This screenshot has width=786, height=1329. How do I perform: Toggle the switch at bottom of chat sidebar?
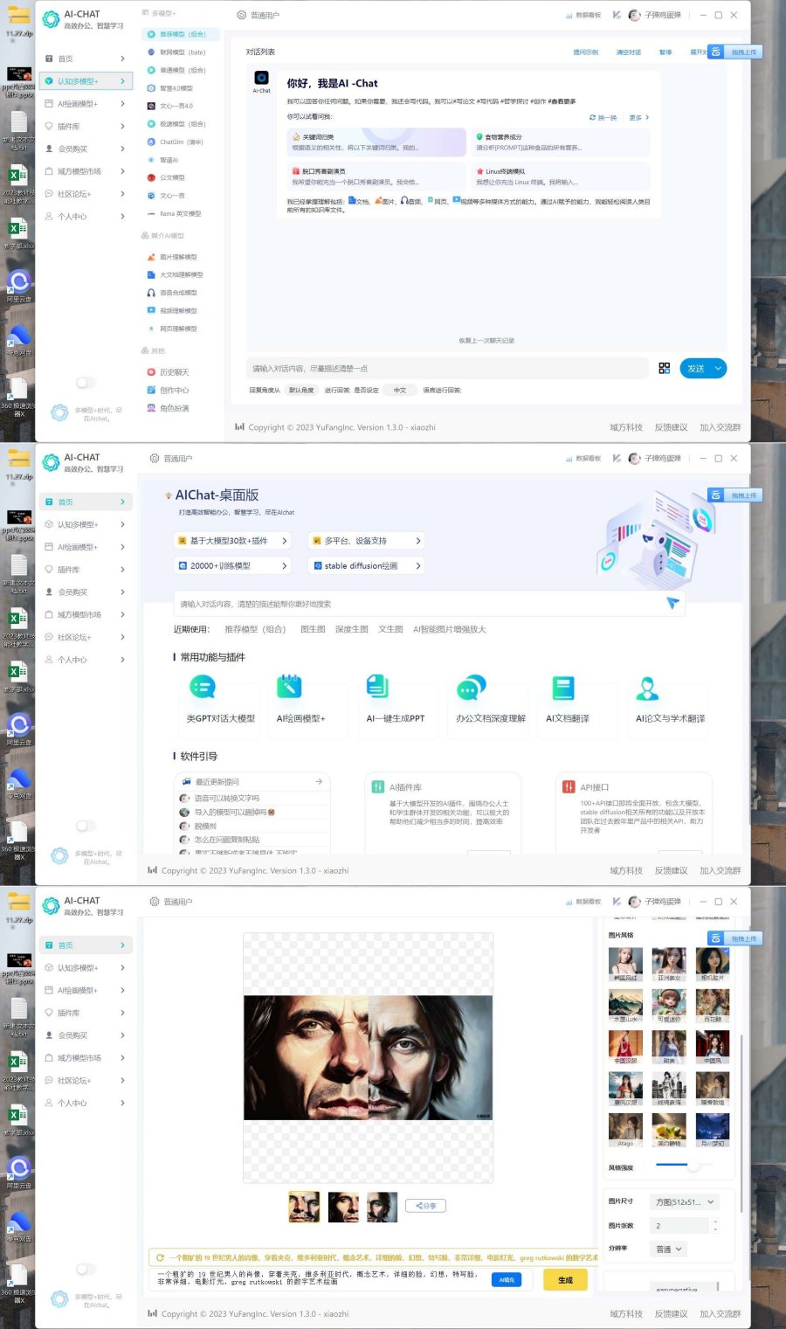85,383
